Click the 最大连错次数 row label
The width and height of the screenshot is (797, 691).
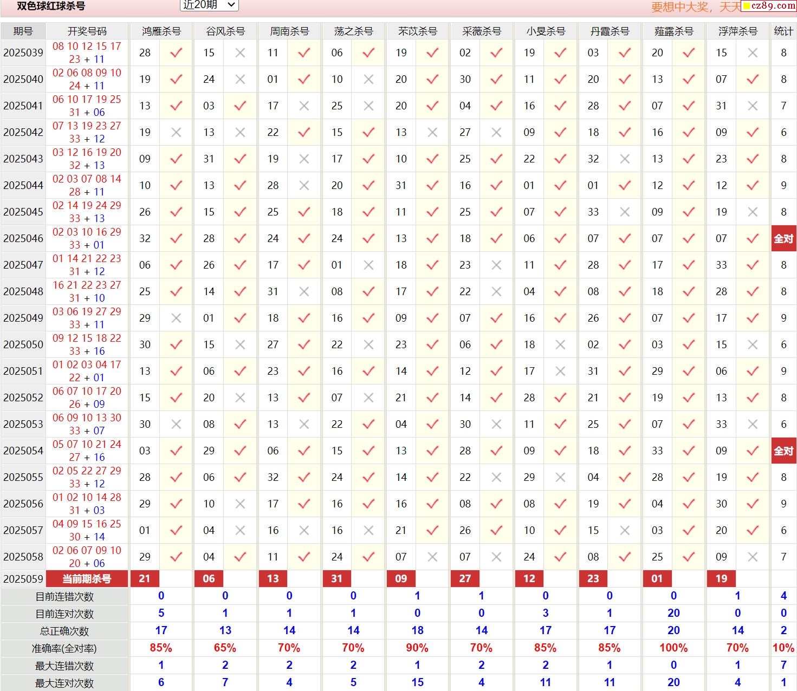click(64, 666)
